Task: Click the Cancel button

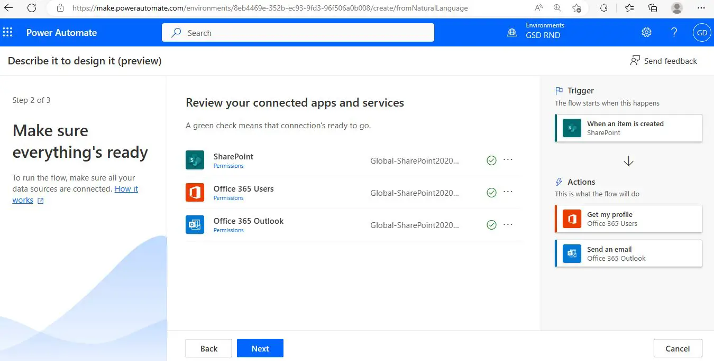Action: (678, 348)
